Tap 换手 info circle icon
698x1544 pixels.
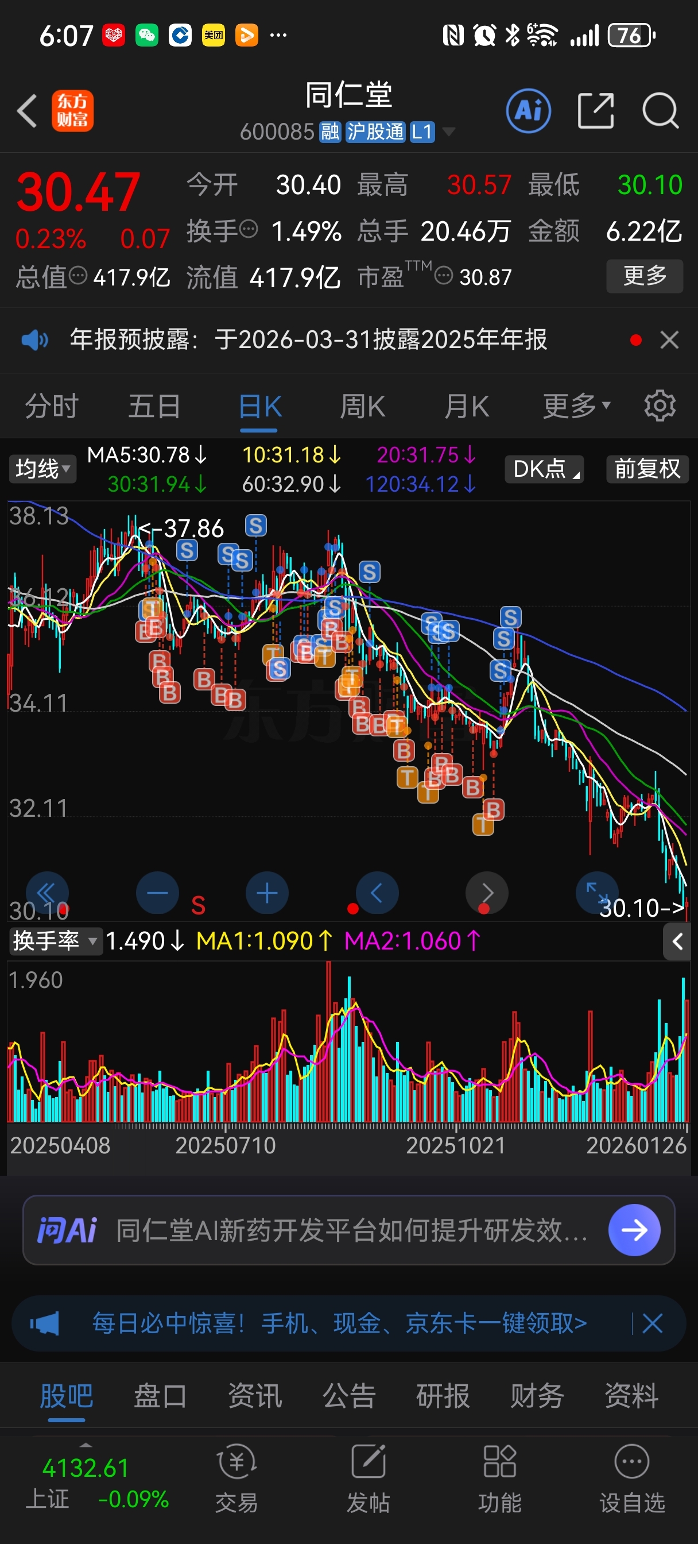click(249, 229)
